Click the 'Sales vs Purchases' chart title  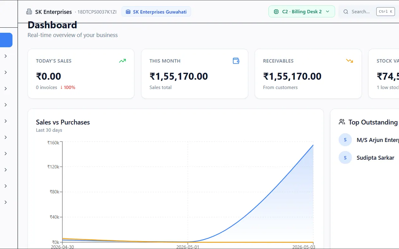[63, 122]
